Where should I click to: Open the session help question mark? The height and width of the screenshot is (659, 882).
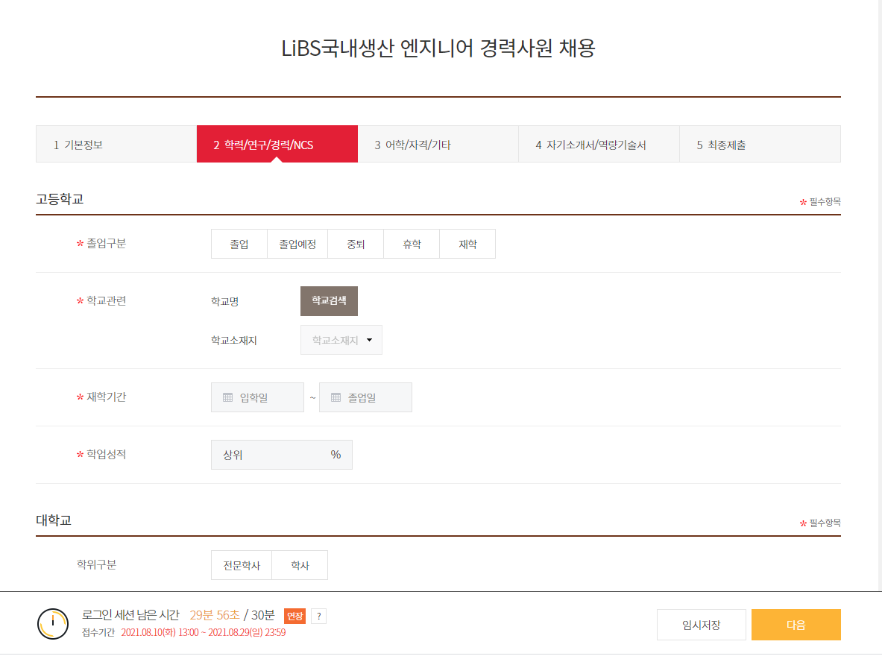click(x=319, y=617)
